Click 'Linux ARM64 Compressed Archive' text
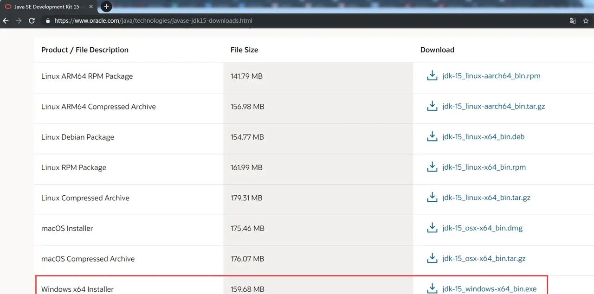The image size is (594, 294). pyautogui.click(x=98, y=107)
